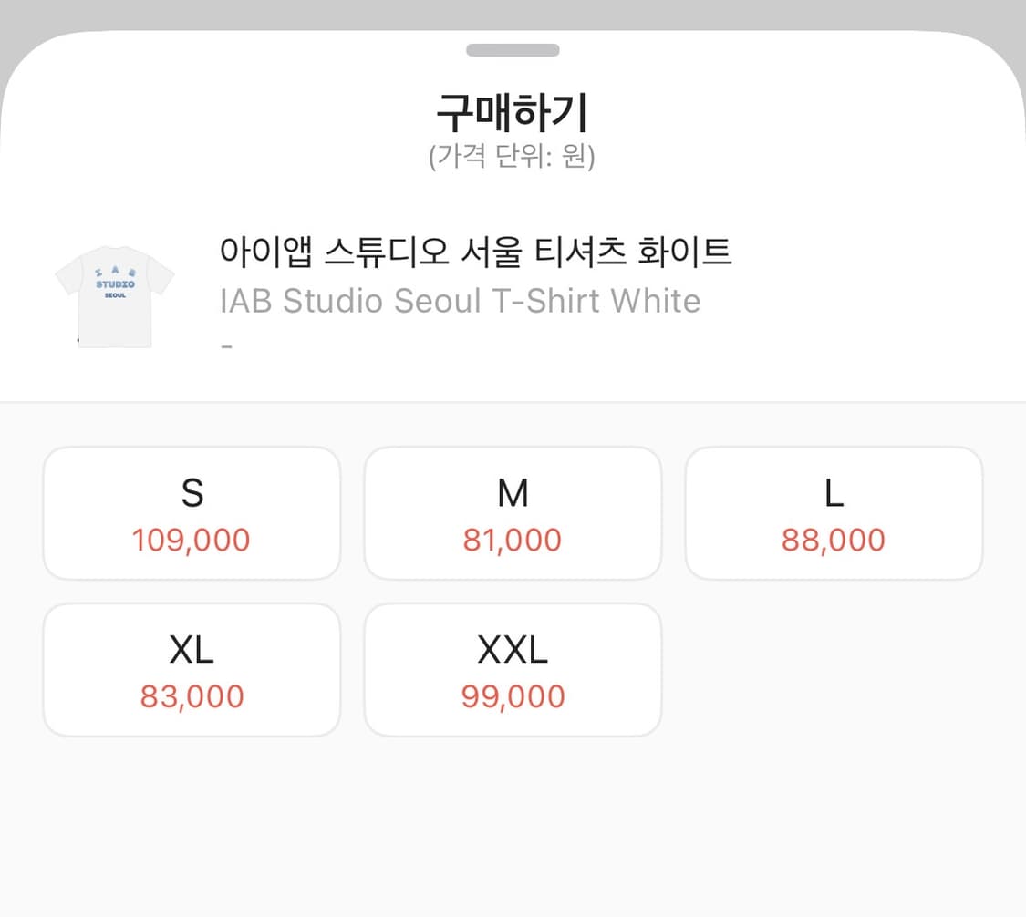Click the 가격 단위: 원 caption text
1026x917 pixels.
[x=513, y=156]
